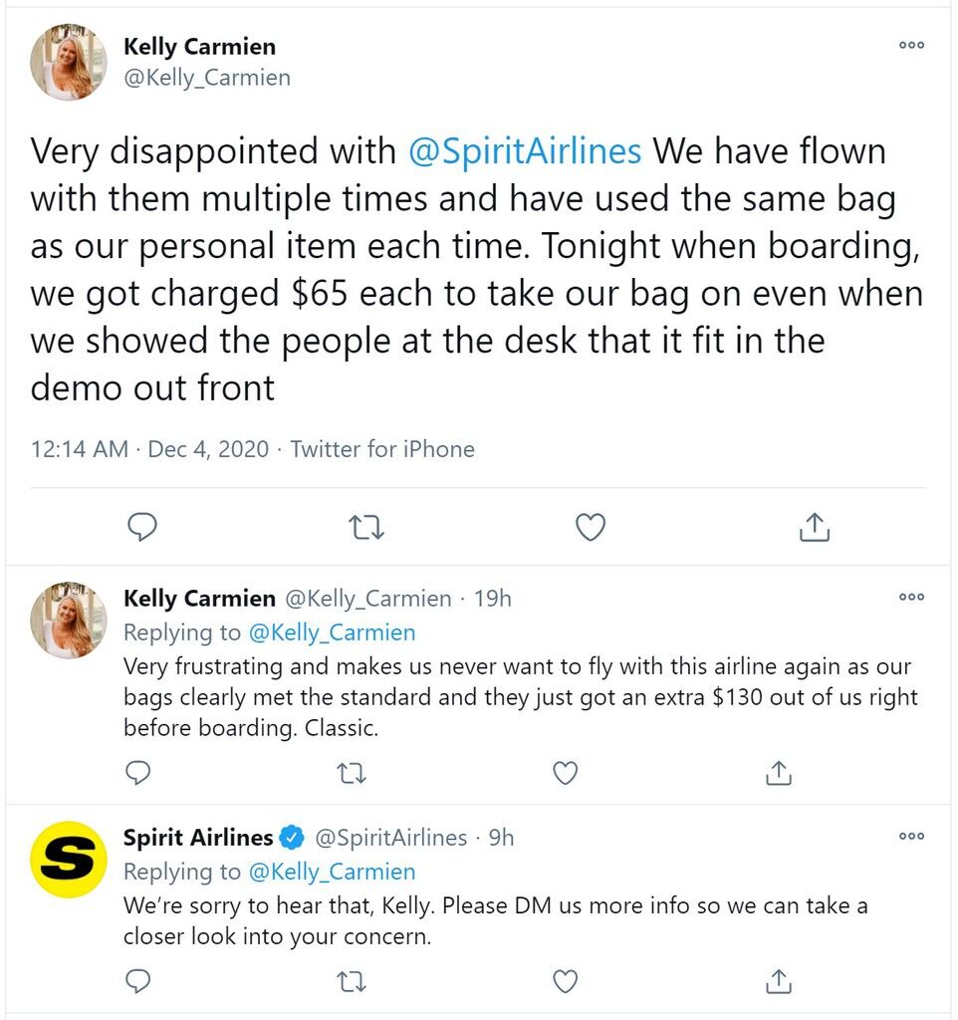Retweet Kelly's 19h follow-up tweet
This screenshot has width=958, height=1020.
click(352, 773)
